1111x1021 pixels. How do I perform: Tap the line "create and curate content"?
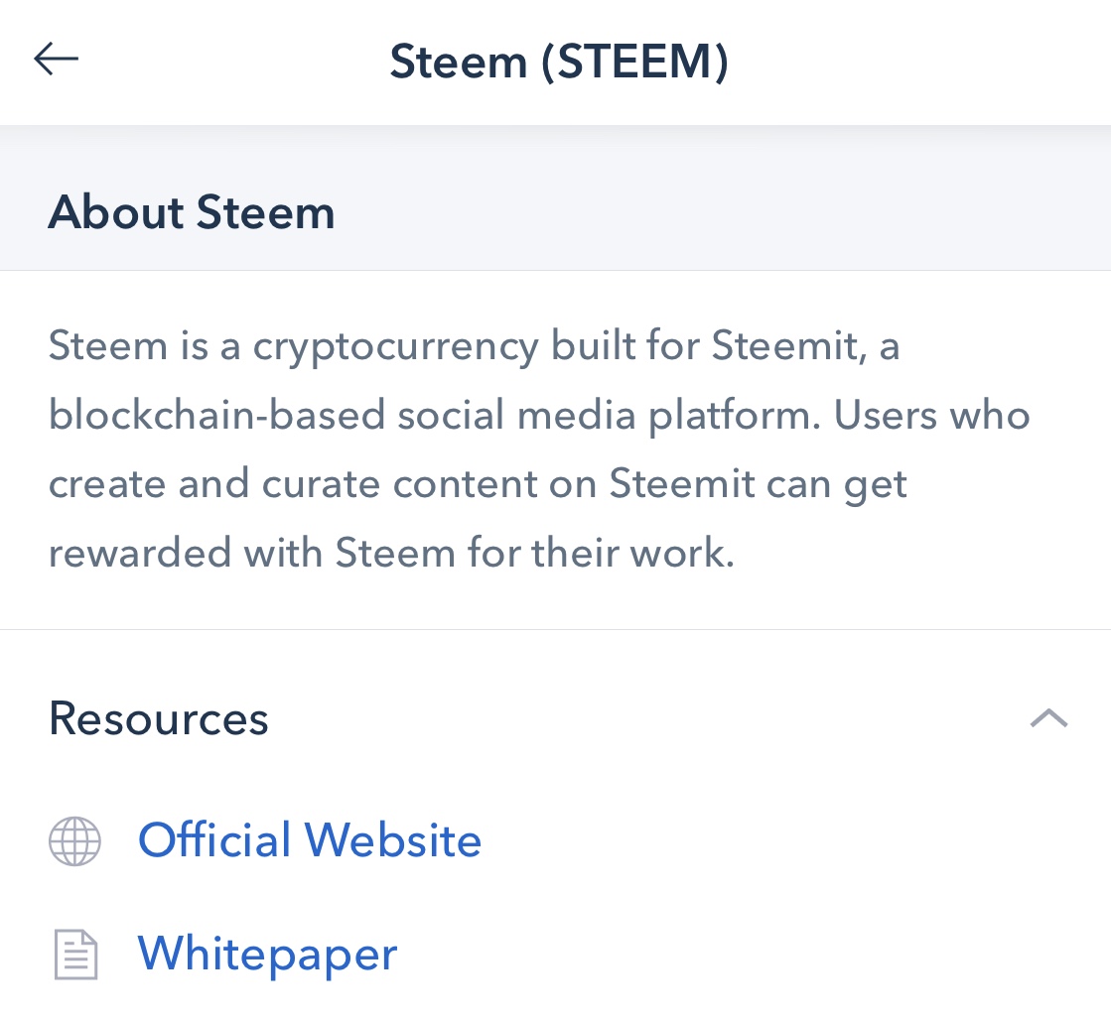(478, 485)
